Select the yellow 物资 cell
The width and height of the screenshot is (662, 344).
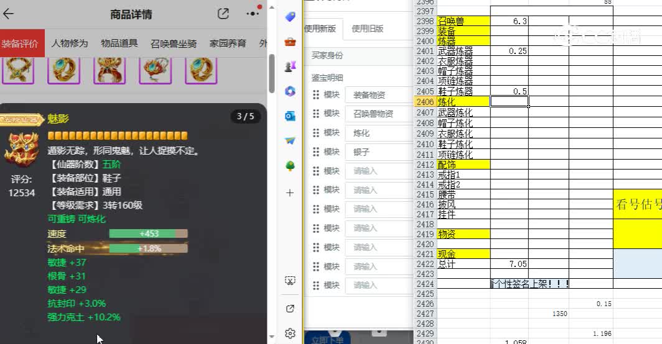coord(463,234)
